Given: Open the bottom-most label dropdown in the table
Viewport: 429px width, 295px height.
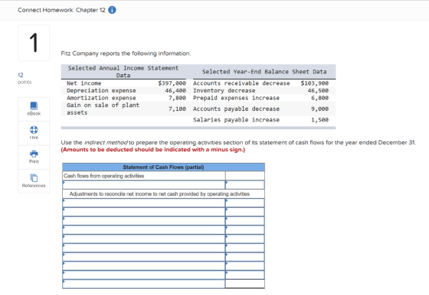Looking at the screenshot, I should [144, 284].
